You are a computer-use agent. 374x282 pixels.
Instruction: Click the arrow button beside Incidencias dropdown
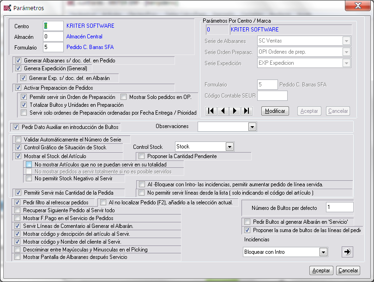tap(347, 252)
